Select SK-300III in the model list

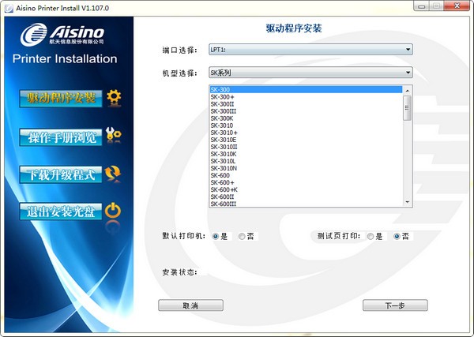point(306,111)
